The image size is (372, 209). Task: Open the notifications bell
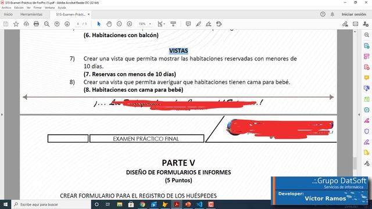[332, 14]
